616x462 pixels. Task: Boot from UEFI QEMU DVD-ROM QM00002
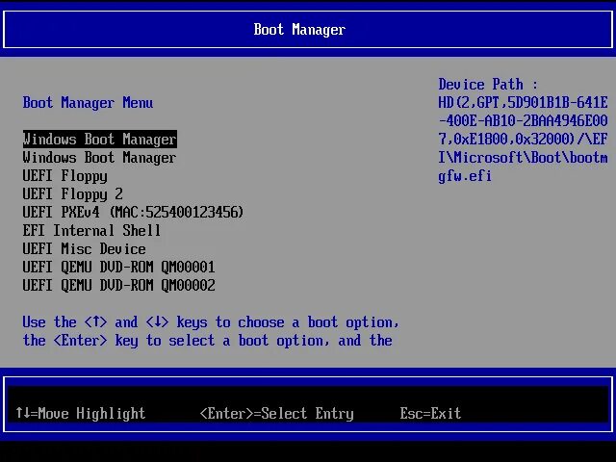click(118, 286)
